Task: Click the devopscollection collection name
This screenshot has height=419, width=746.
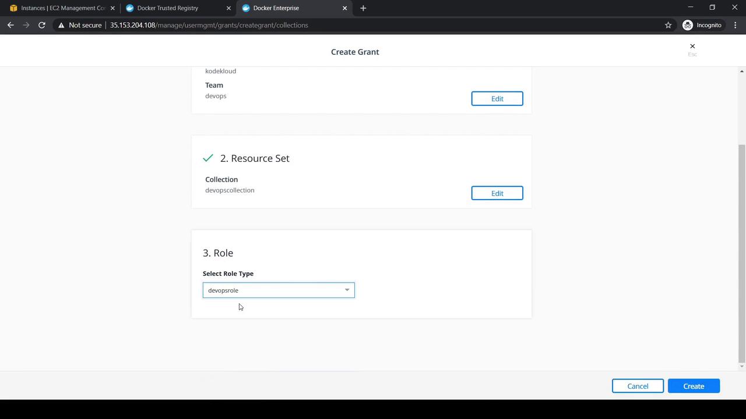Action: coord(230,190)
